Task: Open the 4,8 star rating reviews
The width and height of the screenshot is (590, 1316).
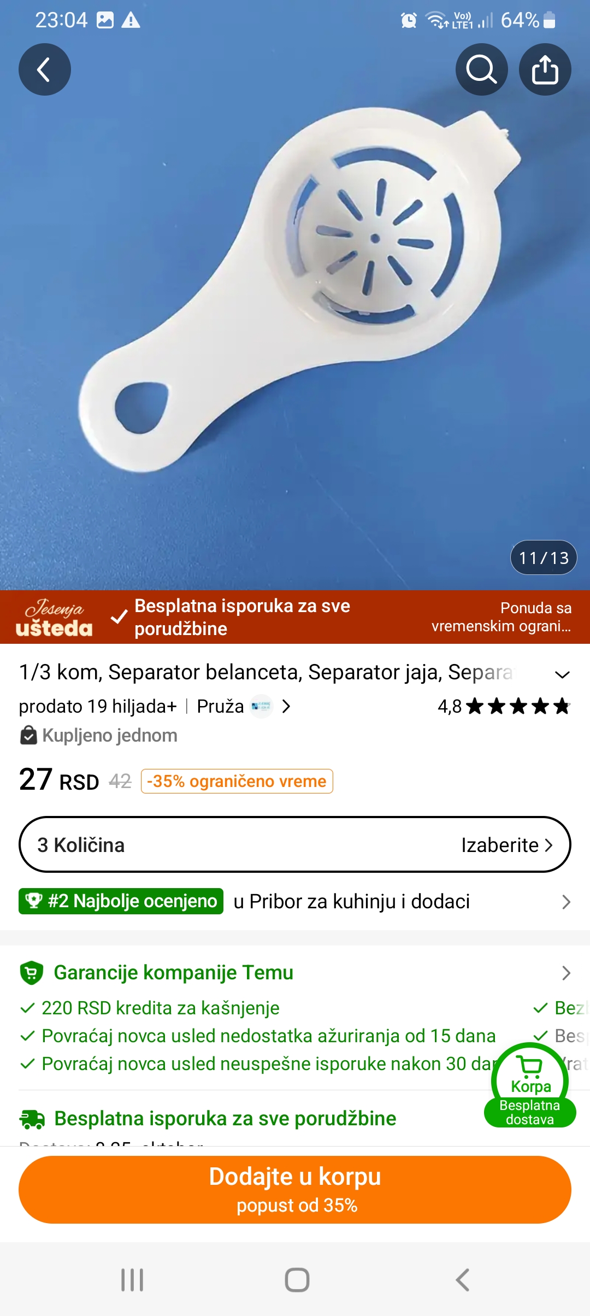Action: click(504, 706)
